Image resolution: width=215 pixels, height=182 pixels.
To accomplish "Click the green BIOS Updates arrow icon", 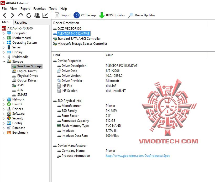I will click(x=102, y=15).
